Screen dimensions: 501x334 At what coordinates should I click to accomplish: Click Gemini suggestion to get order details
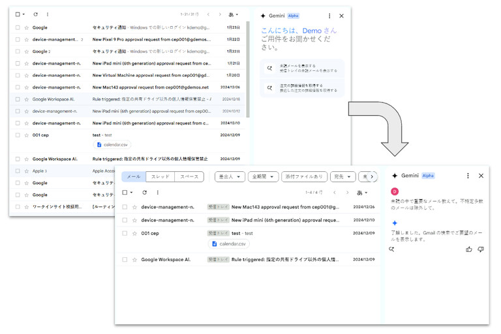click(302, 88)
